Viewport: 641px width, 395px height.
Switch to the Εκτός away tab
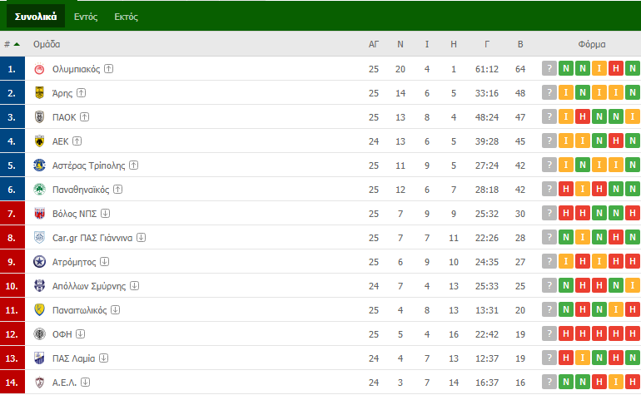[127, 17]
